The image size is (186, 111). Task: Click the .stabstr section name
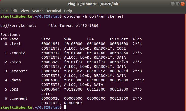coord(19,71)
